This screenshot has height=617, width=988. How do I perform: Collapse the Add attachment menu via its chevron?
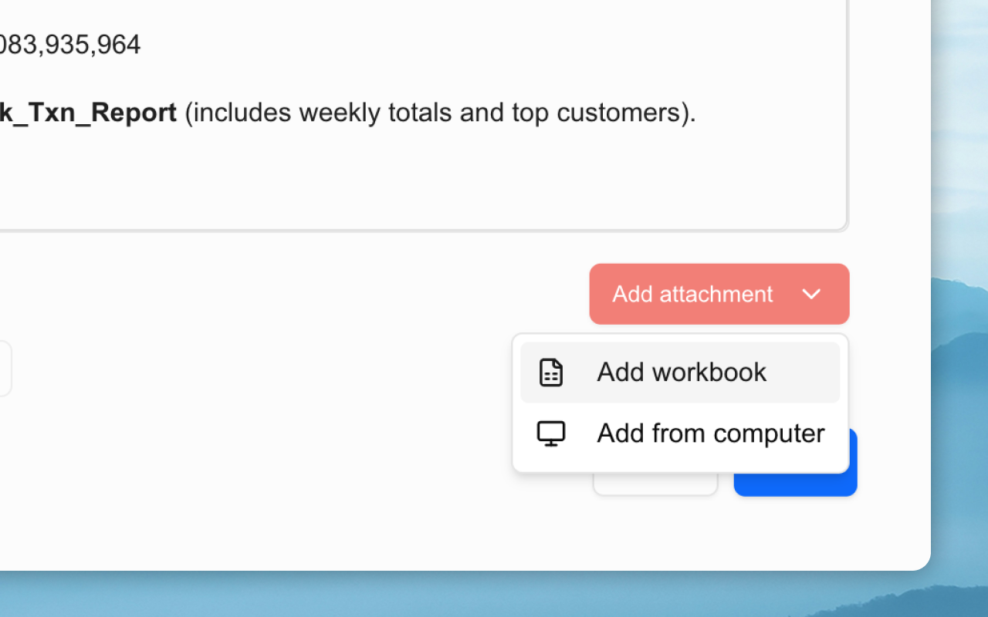point(811,294)
